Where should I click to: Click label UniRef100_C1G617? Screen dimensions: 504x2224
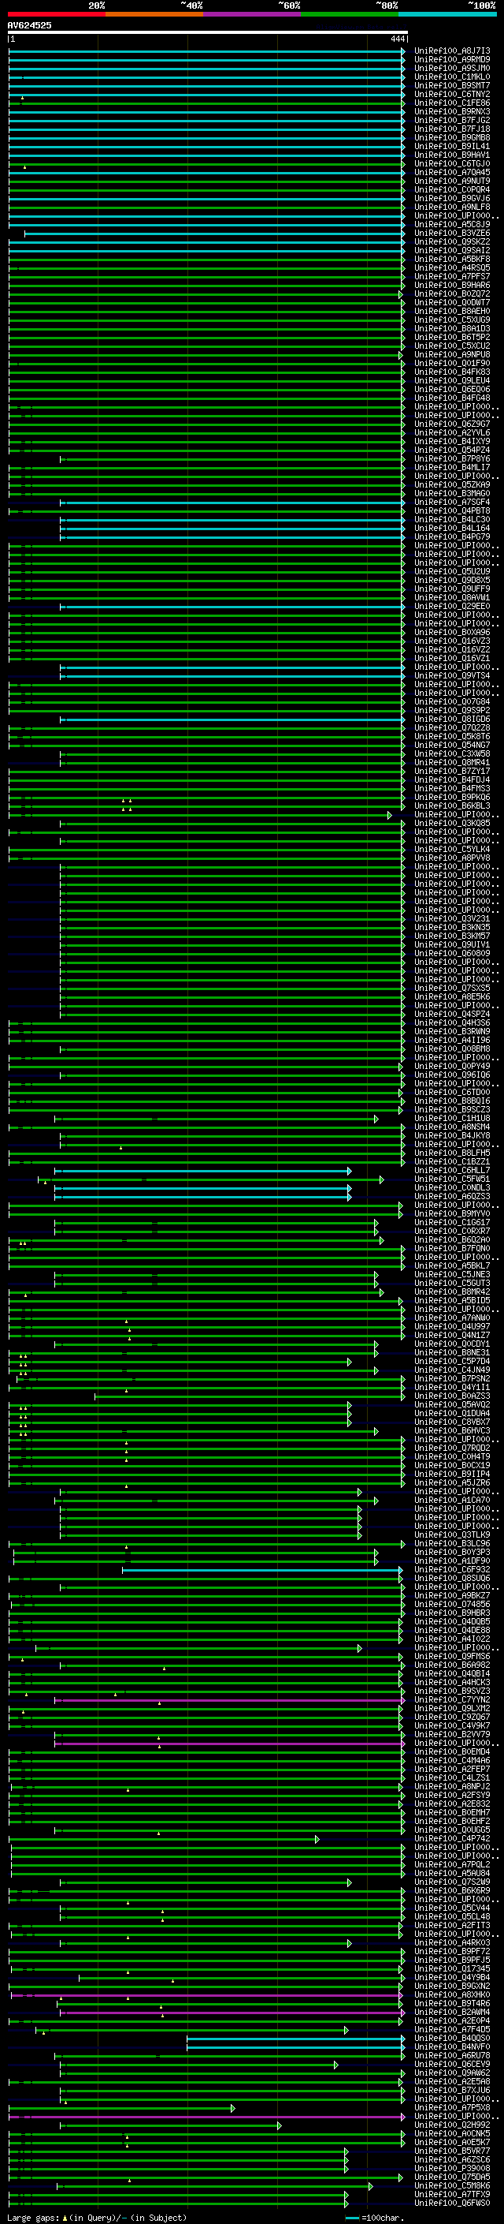click(452, 1223)
